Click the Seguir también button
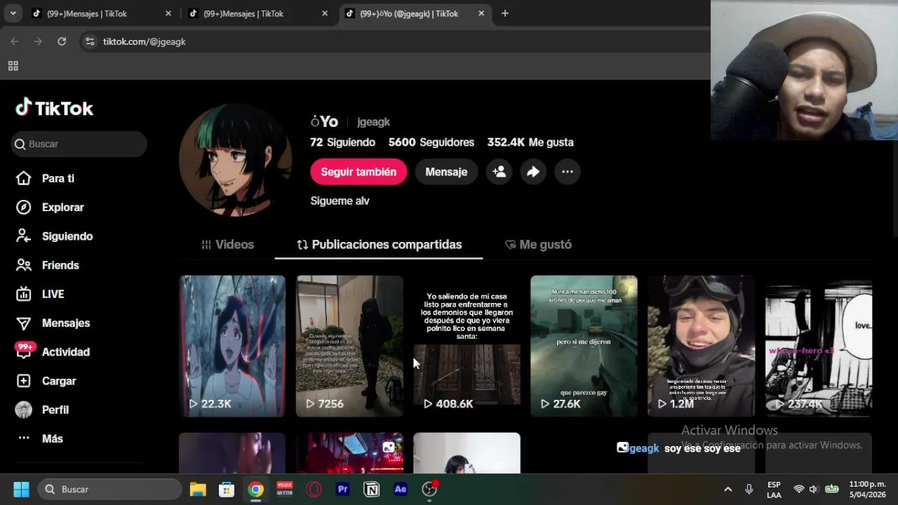 pos(358,172)
